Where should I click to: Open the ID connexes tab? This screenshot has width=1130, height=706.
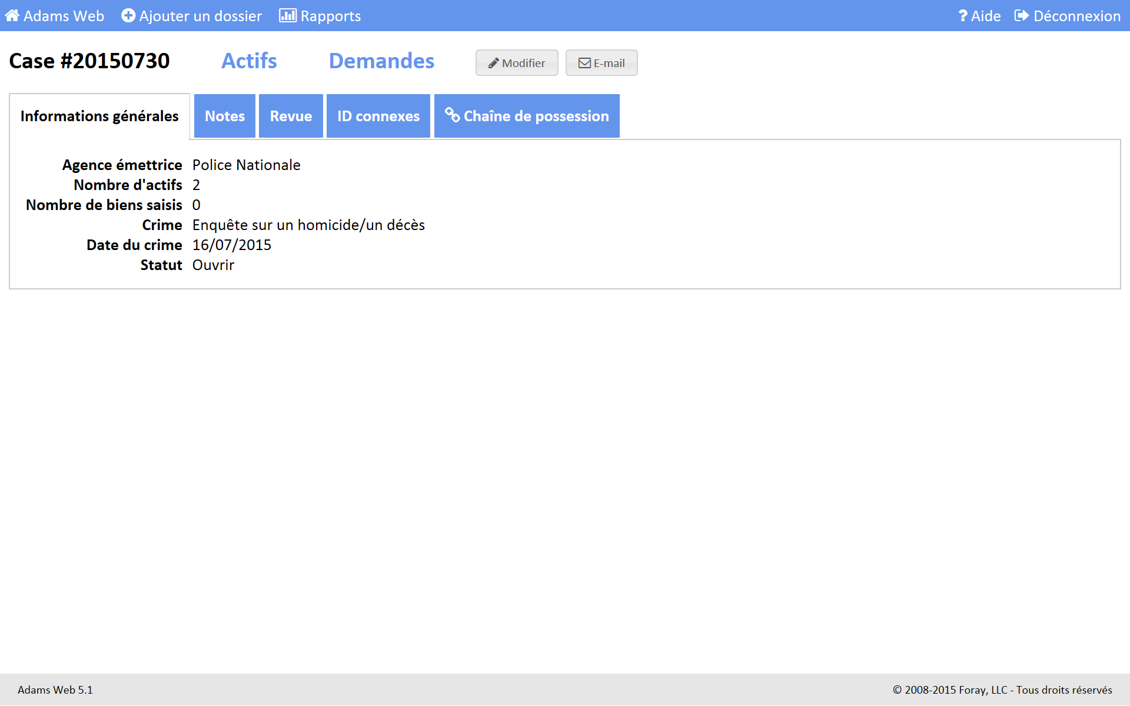tap(378, 116)
